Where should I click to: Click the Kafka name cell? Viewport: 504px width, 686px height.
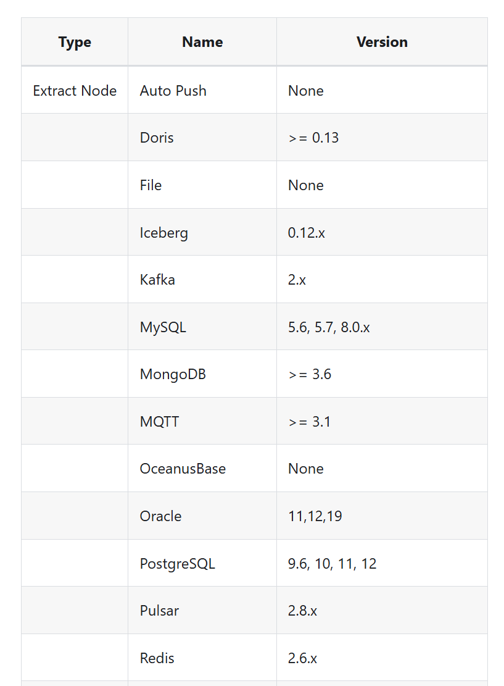tap(157, 280)
